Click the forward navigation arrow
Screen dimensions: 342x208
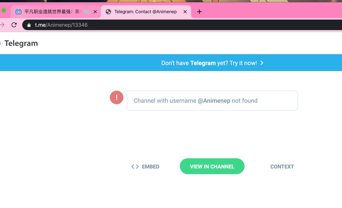2,25
